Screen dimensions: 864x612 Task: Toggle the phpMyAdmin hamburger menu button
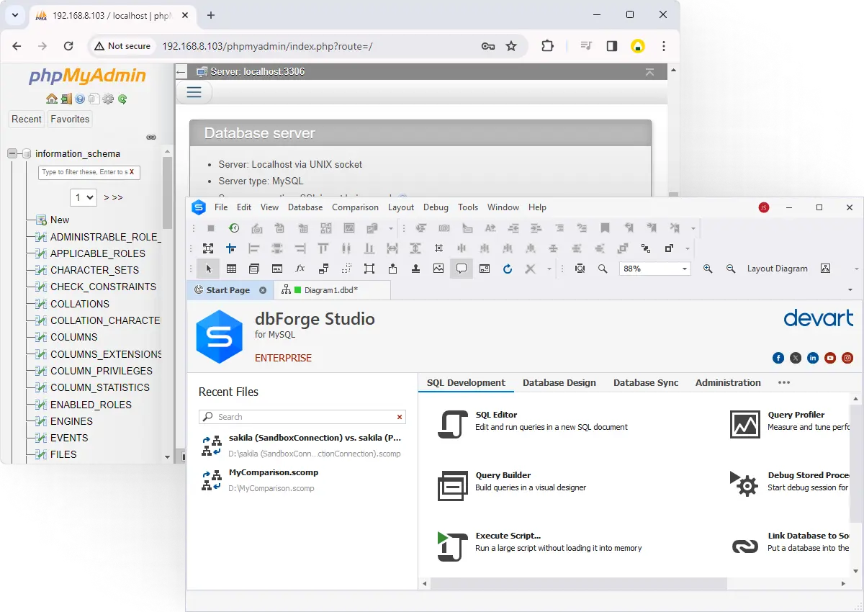[x=194, y=92]
